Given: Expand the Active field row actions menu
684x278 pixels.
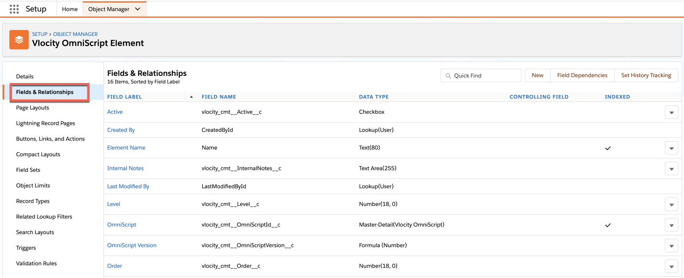Looking at the screenshot, I should tap(671, 112).
